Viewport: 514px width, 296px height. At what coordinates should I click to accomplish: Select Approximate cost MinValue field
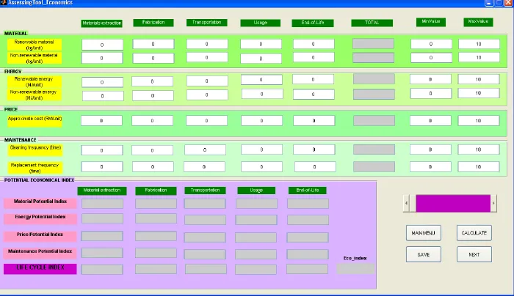point(430,120)
